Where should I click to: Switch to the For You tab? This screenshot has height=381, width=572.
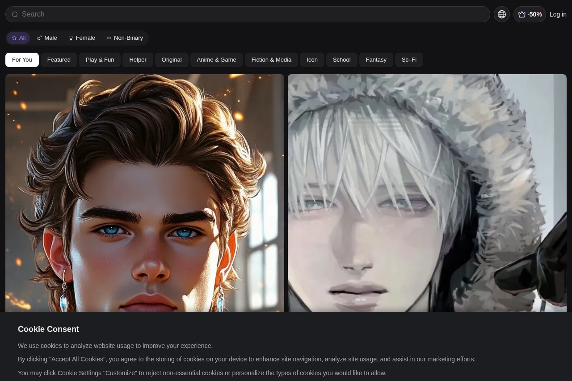22,60
